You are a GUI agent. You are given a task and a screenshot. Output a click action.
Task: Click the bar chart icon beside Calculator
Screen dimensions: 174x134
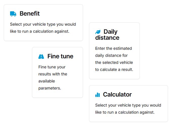tap(98, 95)
